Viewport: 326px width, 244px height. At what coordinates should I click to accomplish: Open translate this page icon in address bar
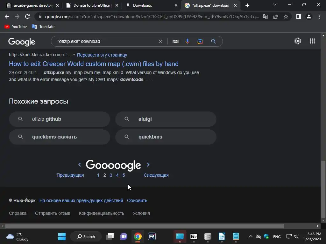tap(266, 17)
